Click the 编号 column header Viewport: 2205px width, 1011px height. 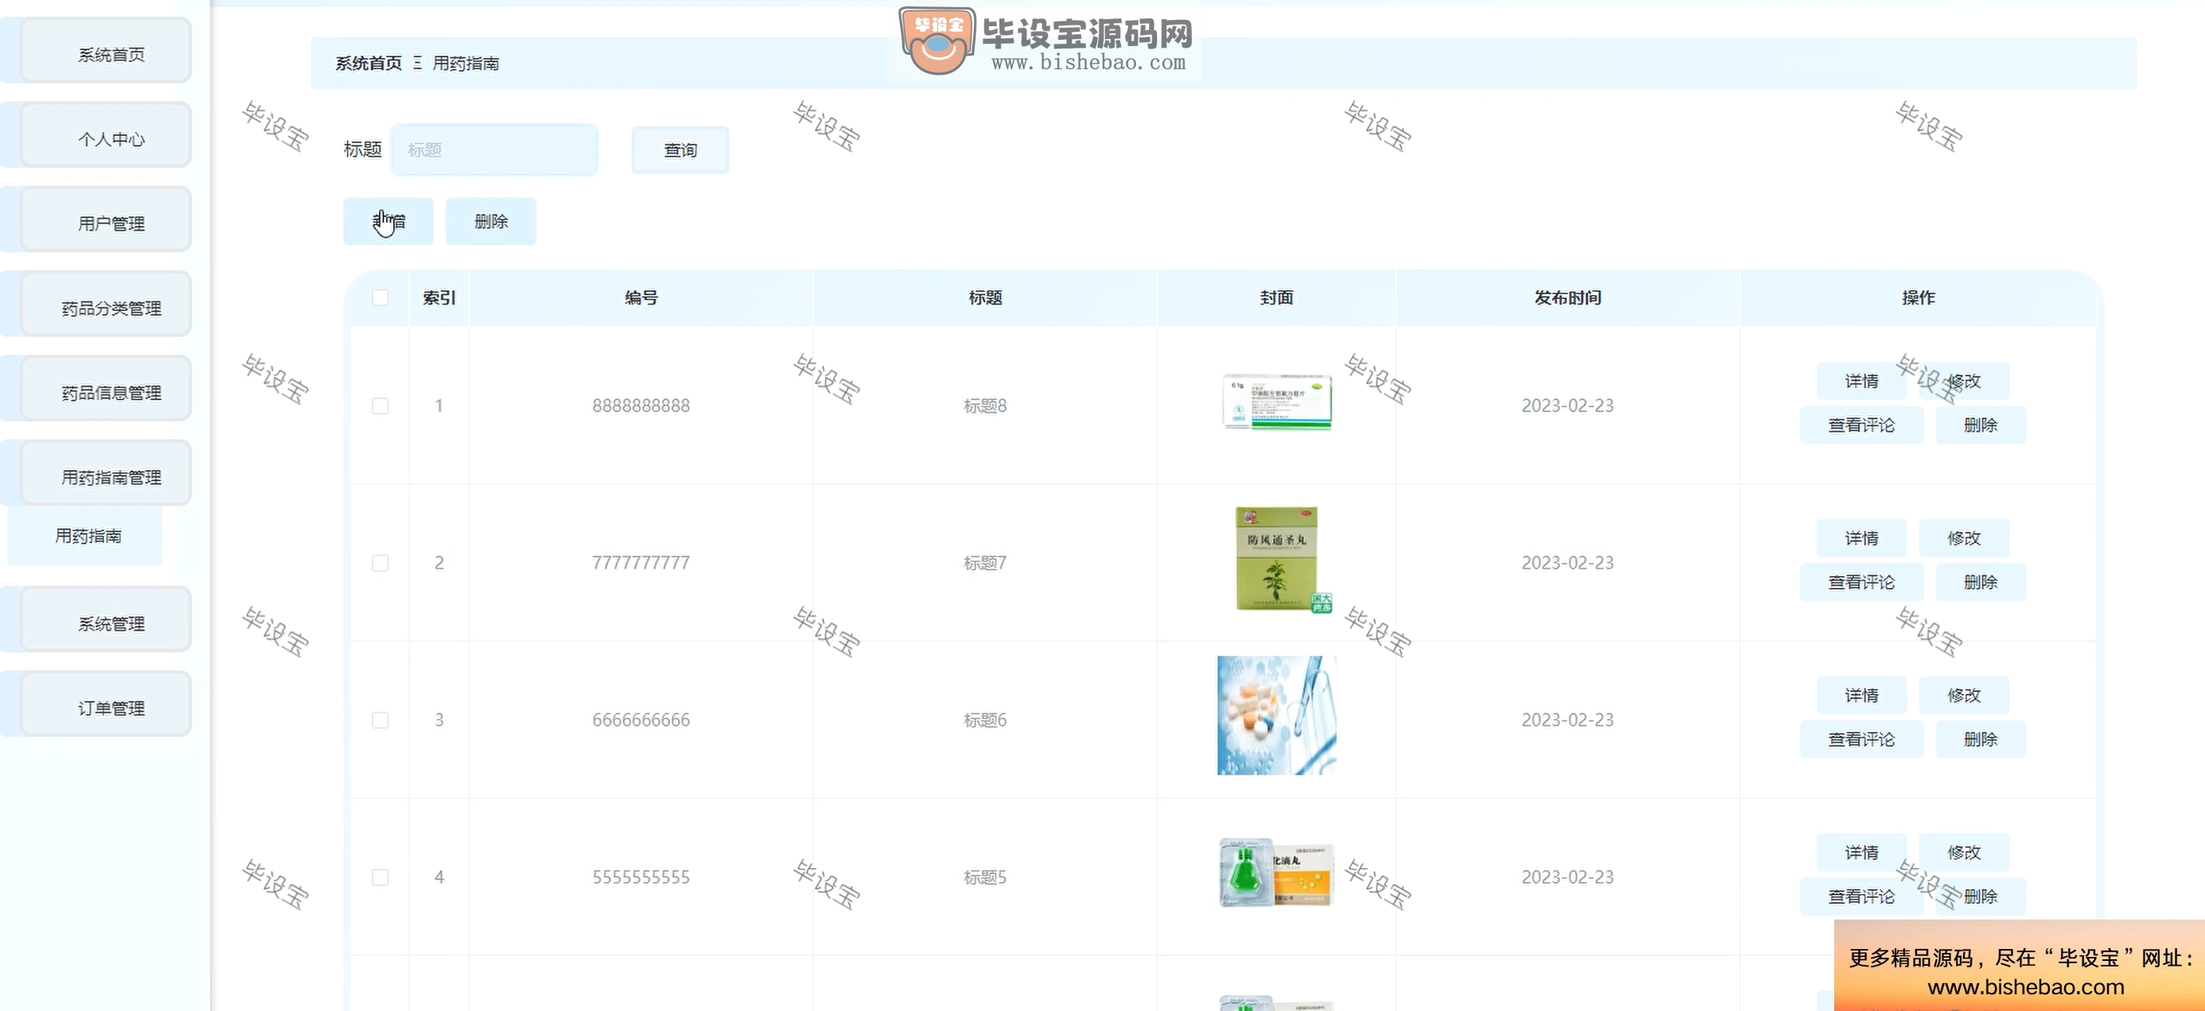[x=641, y=297]
